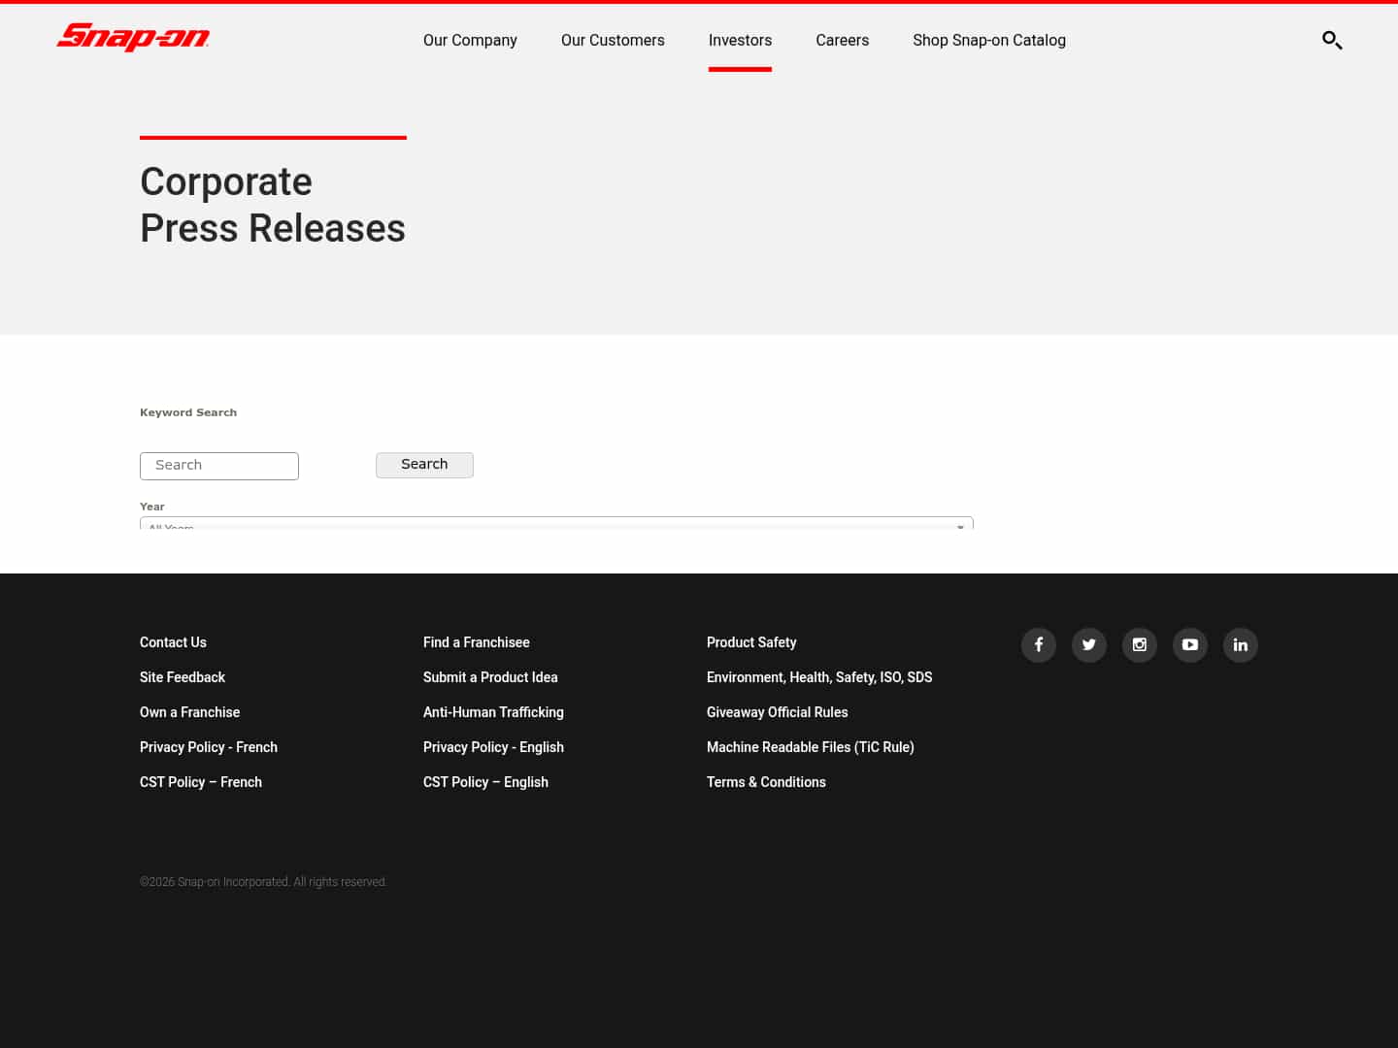Click the search magnifier icon
The height and width of the screenshot is (1048, 1398).
[x=1332, y=41]
